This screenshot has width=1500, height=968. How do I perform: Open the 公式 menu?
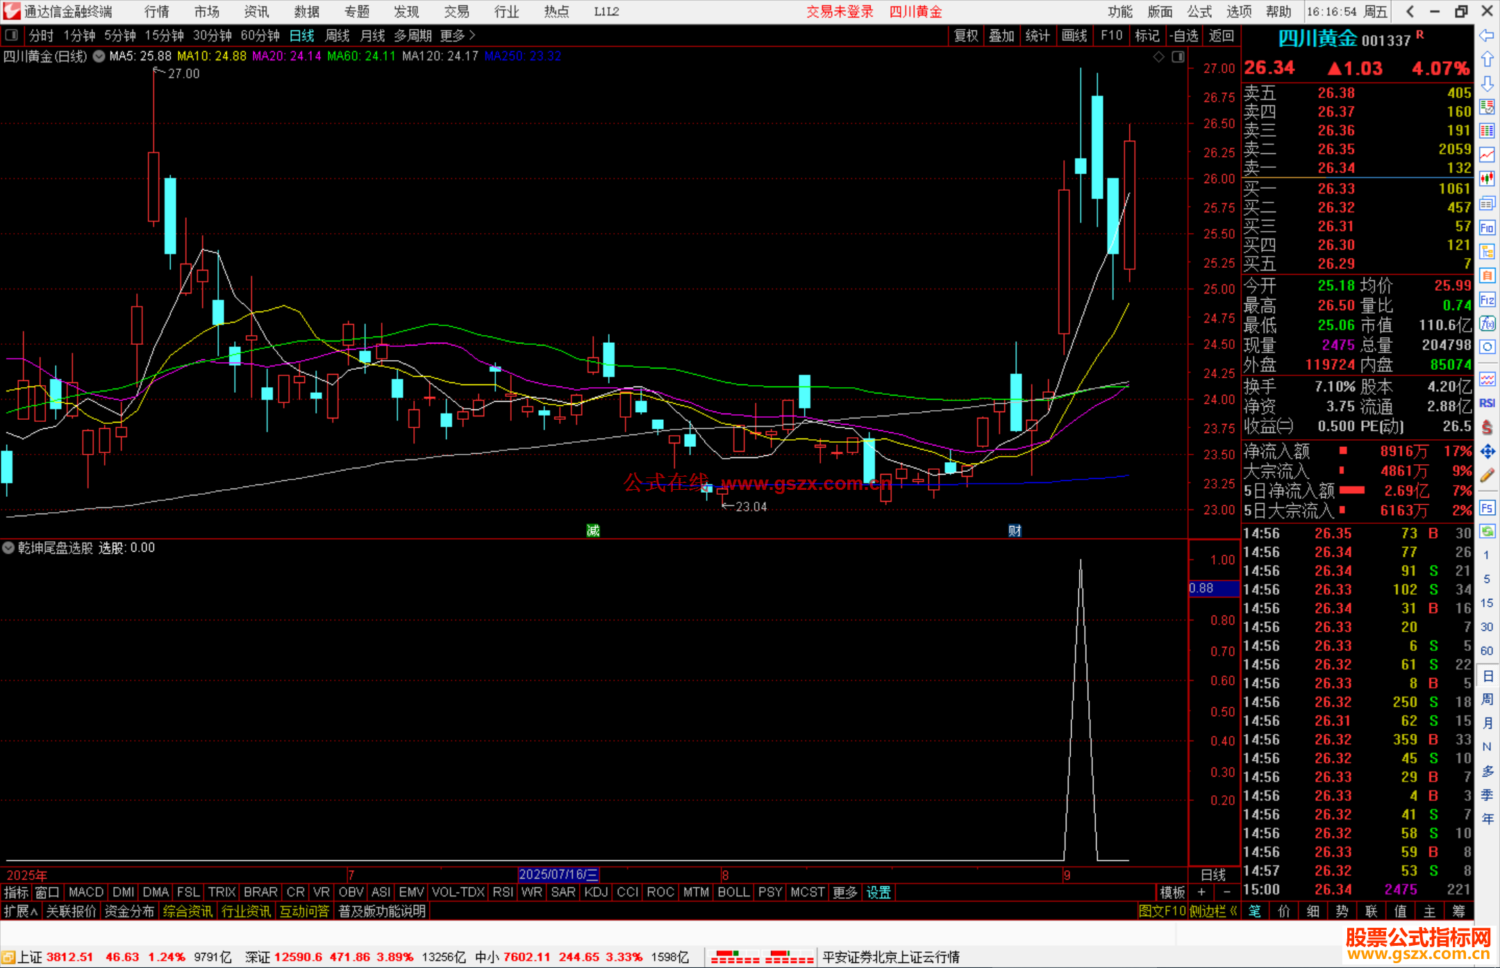[x=1199, y=11]
